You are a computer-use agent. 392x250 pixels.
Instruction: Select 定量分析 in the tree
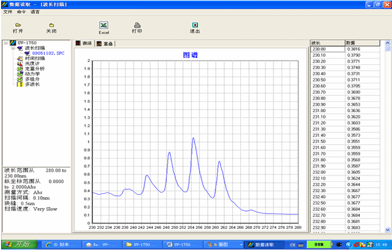tap(35, 69)
